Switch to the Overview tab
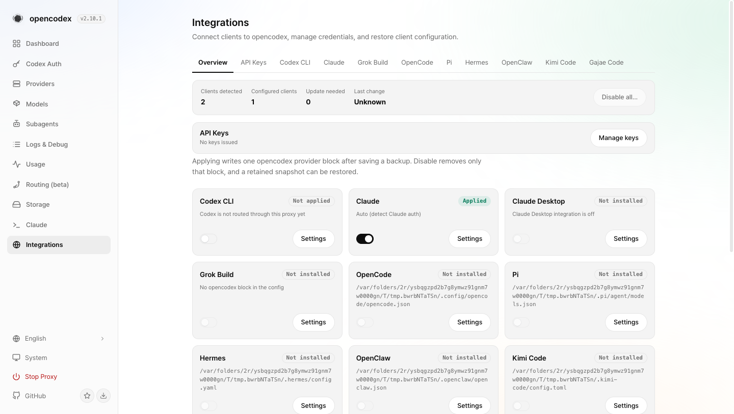This screenshot has height=414, width=734. (213, 63)
